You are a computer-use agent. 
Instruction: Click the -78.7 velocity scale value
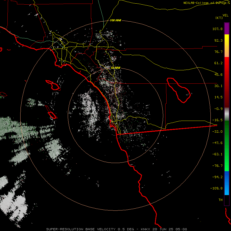pos(217,166)
